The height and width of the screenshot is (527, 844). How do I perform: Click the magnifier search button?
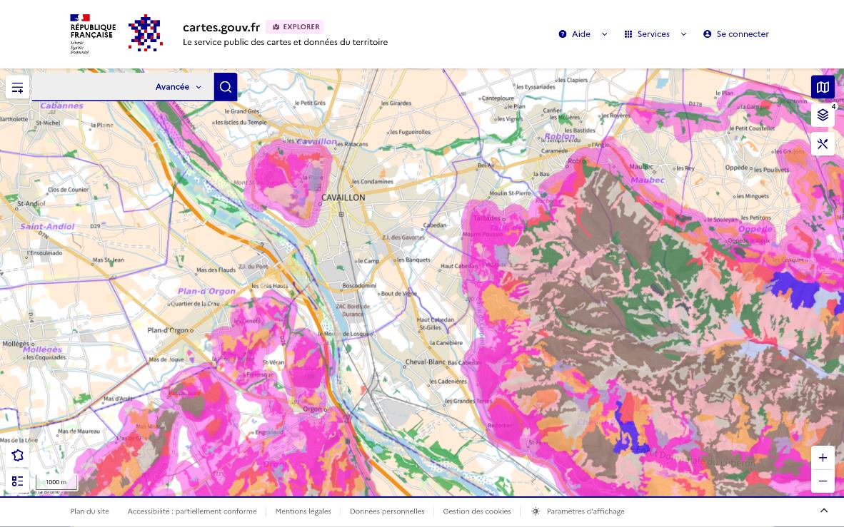click(x=226, y=87)
